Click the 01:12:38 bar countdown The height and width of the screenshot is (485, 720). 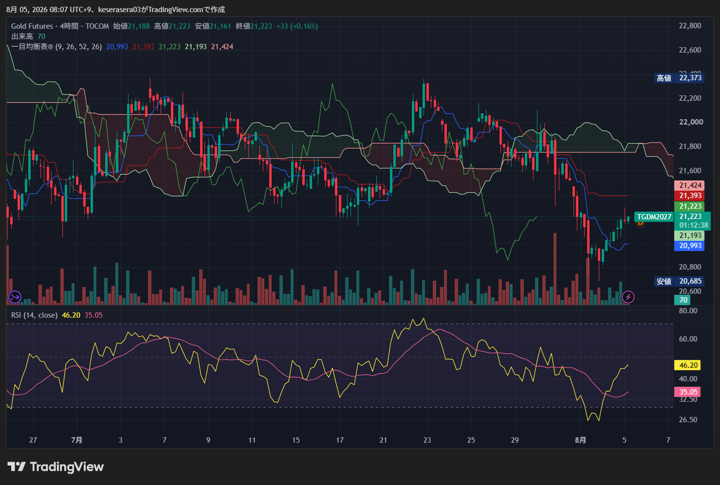pyautogui.click(x=694, y=225)
